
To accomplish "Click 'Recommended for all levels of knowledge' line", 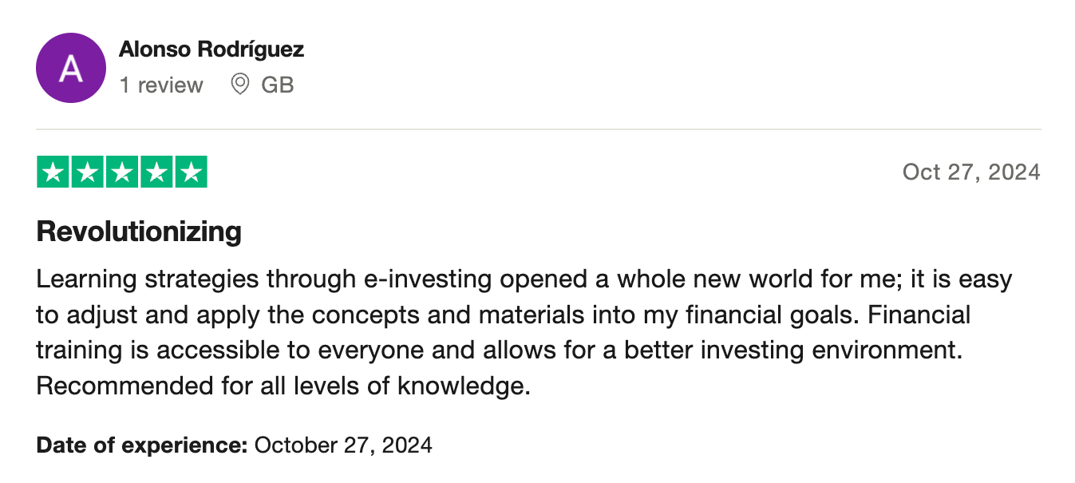I will (x=283, y=386).
